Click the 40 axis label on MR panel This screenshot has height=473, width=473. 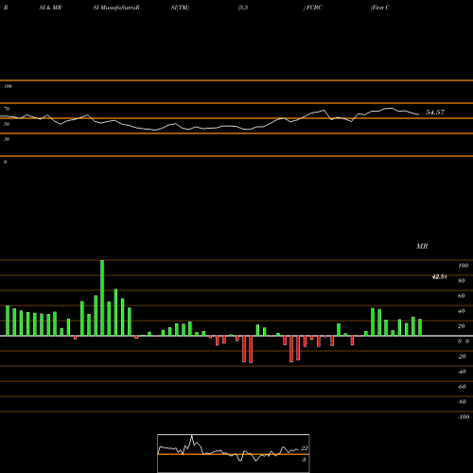point(462,311)
